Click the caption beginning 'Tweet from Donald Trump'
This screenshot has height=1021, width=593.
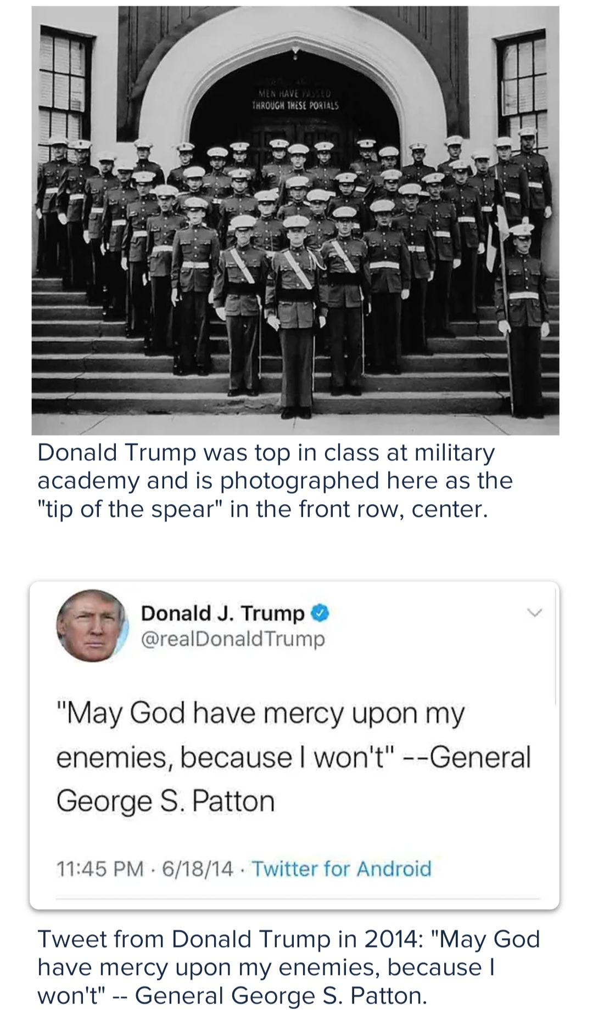pos(289,967)
